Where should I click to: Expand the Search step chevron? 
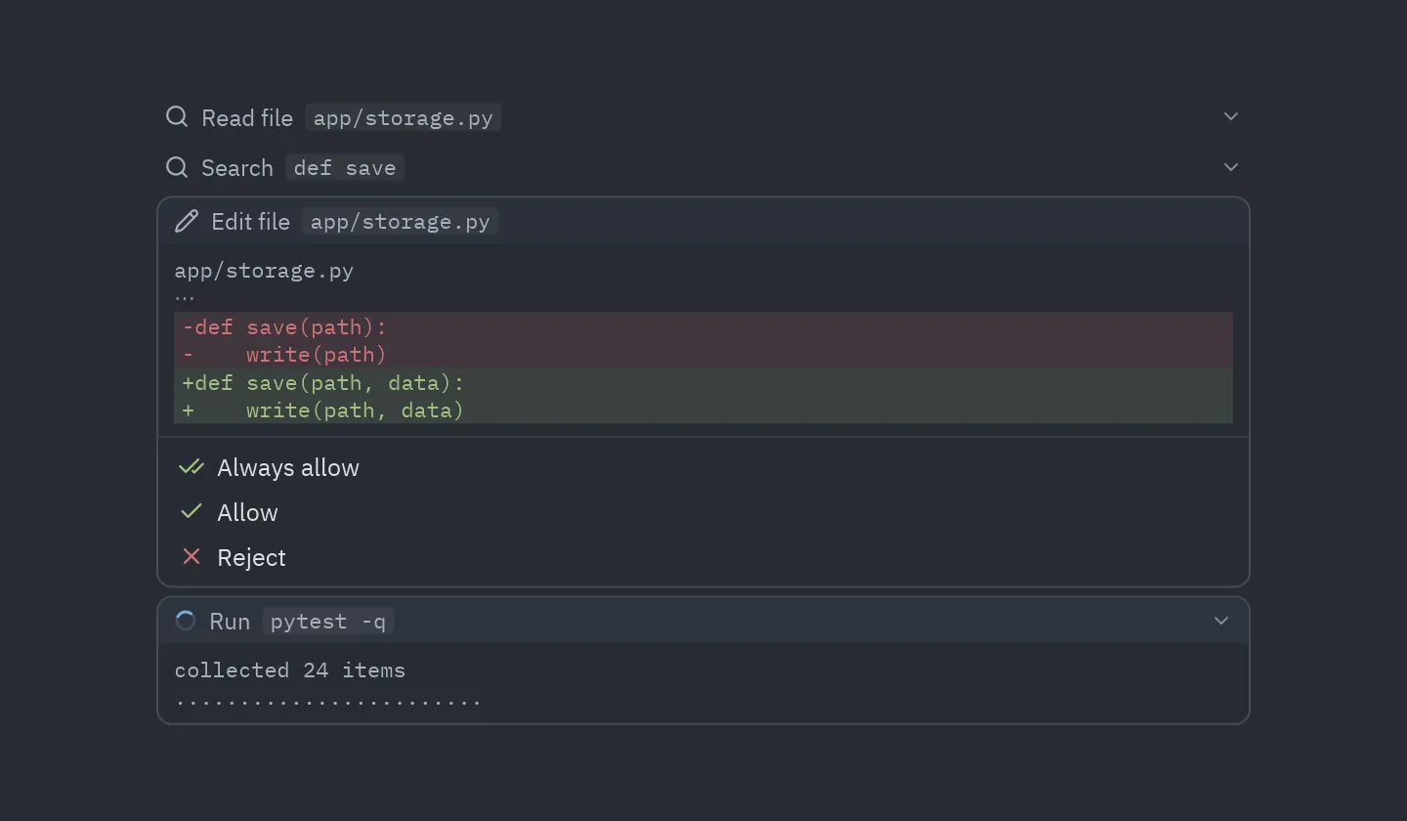(1231, 167)
